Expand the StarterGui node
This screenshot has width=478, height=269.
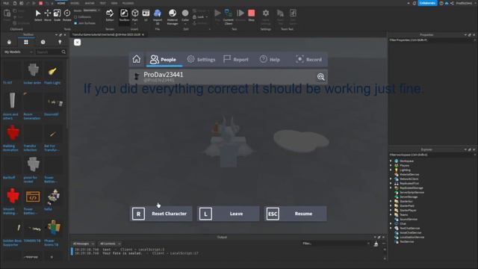pyautogui.click(x=391, y=201)
